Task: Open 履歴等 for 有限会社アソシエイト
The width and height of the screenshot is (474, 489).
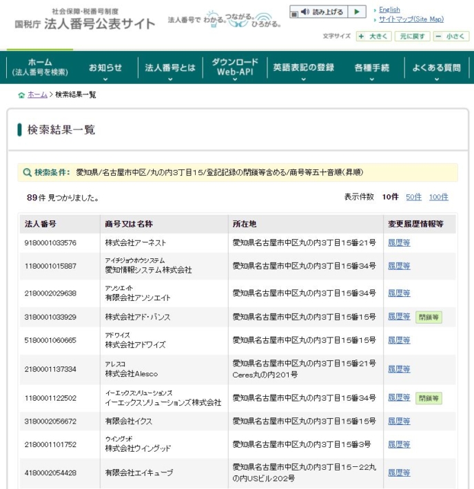Action: pyautogui.click(x=399, y=293)
